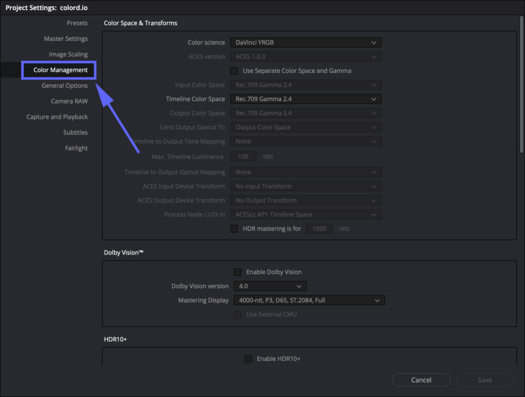525x397 pixels.
Task: Open the Capture and Playback settings
Action: [x=58, y=117]
